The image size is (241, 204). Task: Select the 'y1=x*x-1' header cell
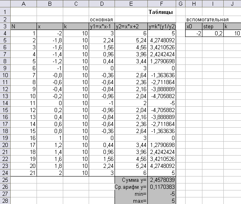(x=102, y=26)
